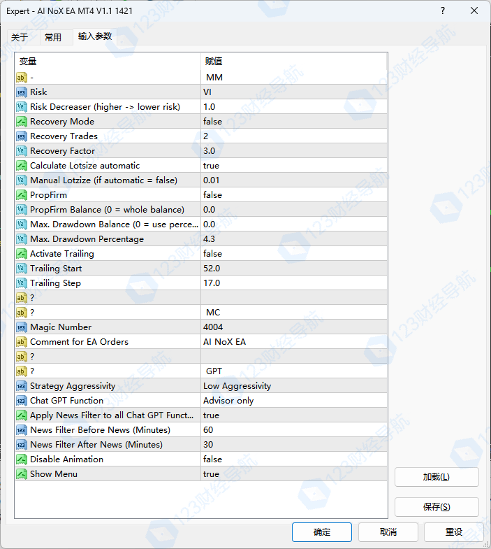Click the double icon beside Max. Drawdown Percentage

coord(22,239)
